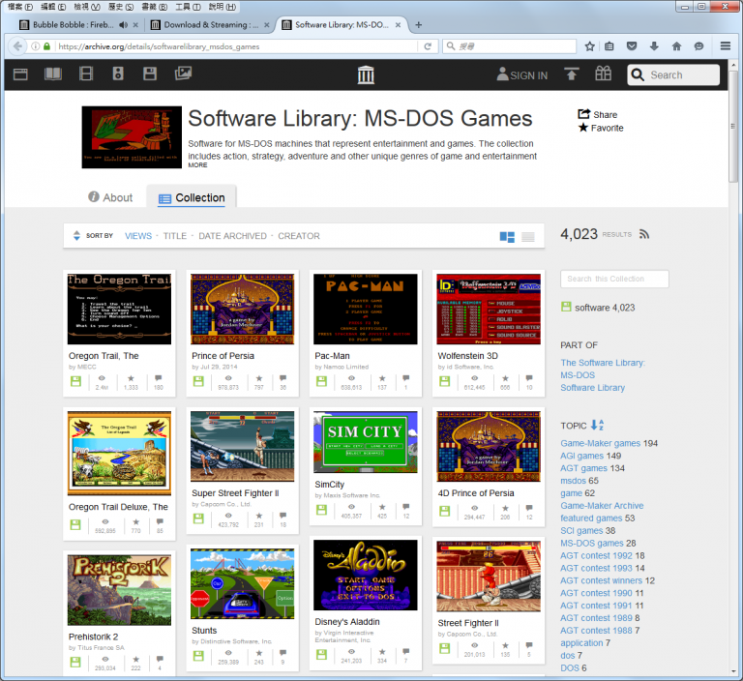743x681 pixels.
Task: Open Prince of Persia thumbnail
Action: coord(242,309)
